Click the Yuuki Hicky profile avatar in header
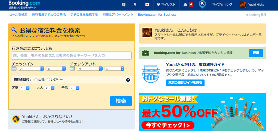This screenshot has height=132, width=278. 243,5
